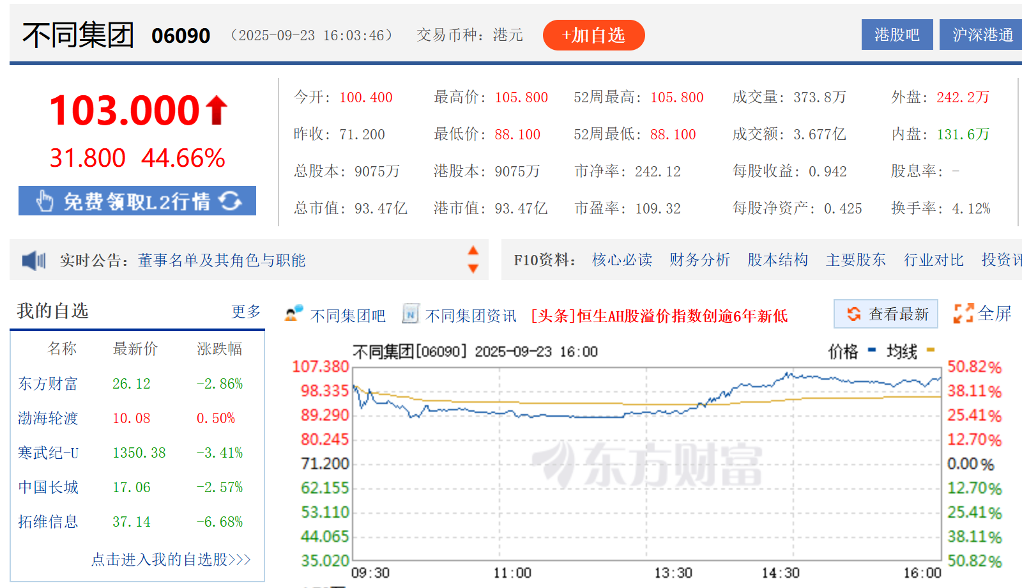
Task: Open full-screen chart with the 全屏 icon
Action: (x=963, y=314)
